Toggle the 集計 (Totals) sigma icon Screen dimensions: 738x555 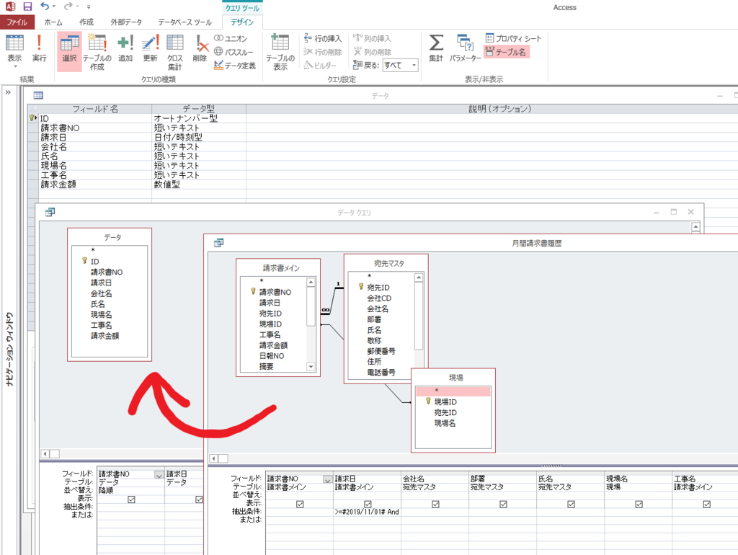[x=436, y=48]
